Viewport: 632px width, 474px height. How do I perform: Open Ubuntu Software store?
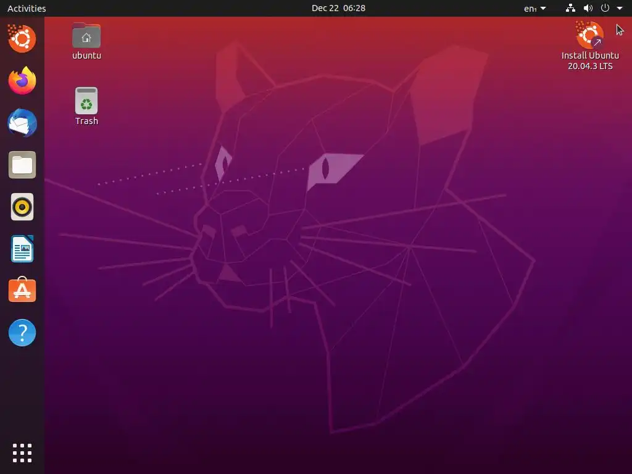click(x=22, y=290)
